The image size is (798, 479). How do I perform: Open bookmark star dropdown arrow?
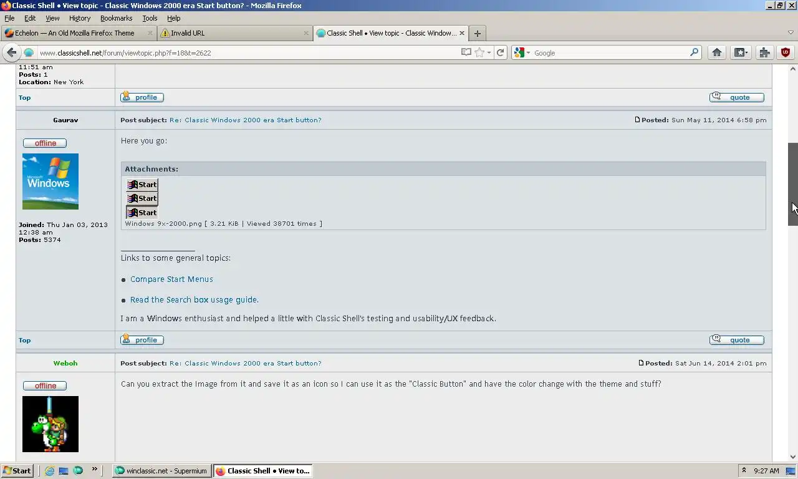coord(489,53)
